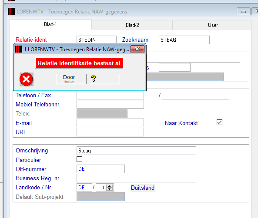This screenshot has height=218, width=258.
Task: Click the Door Enter button
Action: [71, 79]
